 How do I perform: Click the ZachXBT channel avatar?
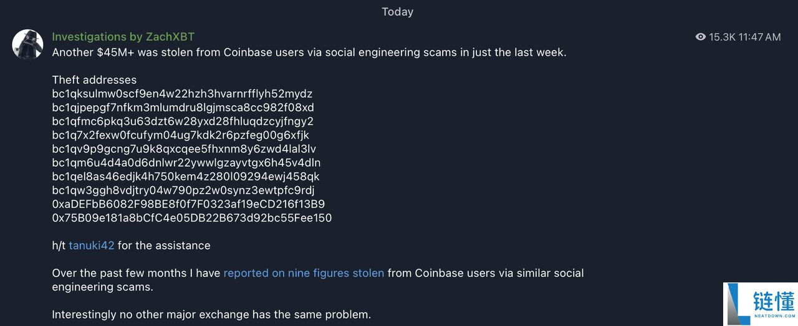(27, 44)
